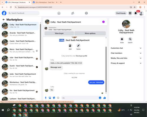
Task: Expand the Customize chat section
Action: [x=126, y=48]
